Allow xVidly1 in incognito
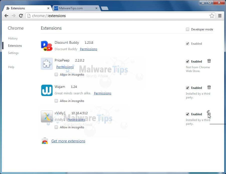 [56, 127]
